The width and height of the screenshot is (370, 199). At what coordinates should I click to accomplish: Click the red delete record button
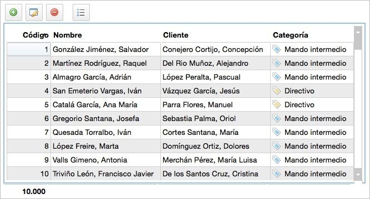coord(54,13)
